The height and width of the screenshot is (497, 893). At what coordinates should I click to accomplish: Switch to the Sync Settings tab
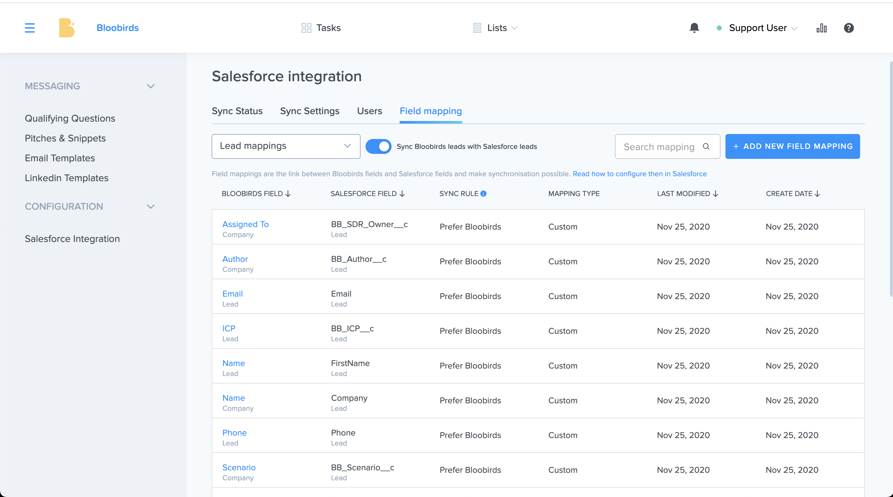click(x=310, y=111)
